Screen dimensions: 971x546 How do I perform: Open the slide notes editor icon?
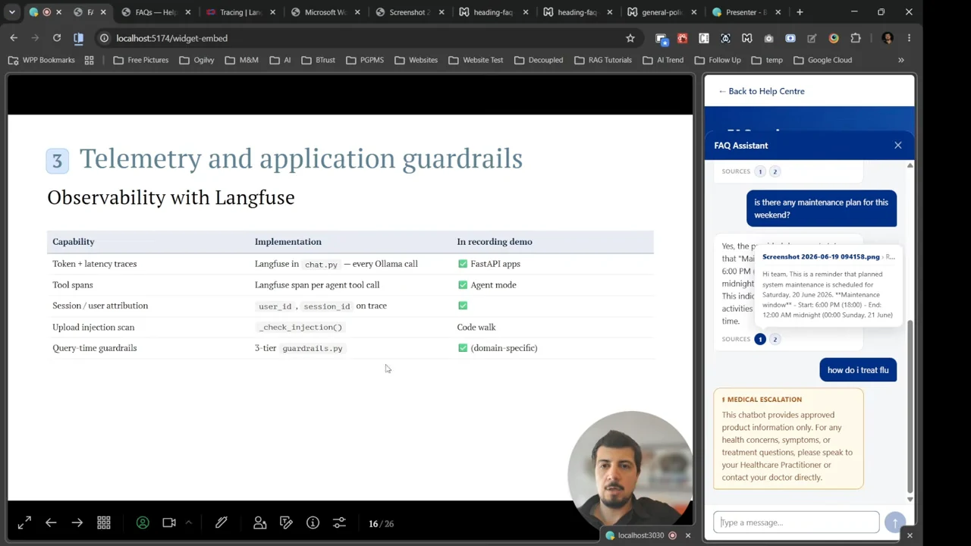tap(286, 522)
